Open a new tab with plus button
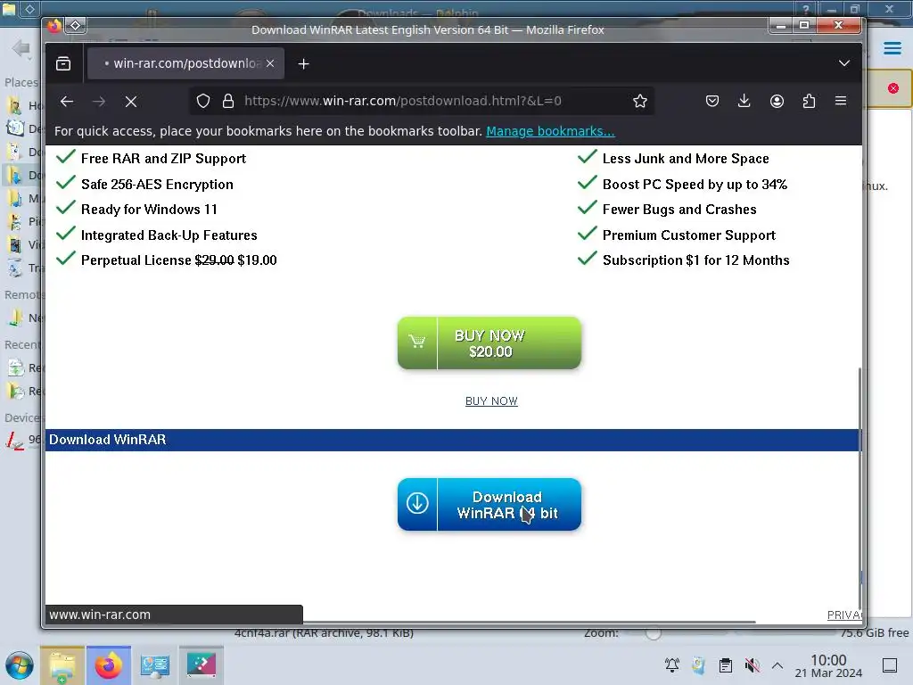913x685 pixels. [x=303, y=63]
